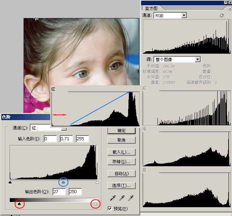Minimize the histogram palette

pyautogui.click(x=226, y=2)
